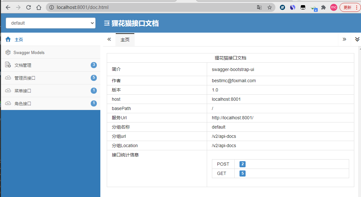Open the puzzle piece extensions menu
The width and height of the screenshot is (361, 197).
pos(323,7)
